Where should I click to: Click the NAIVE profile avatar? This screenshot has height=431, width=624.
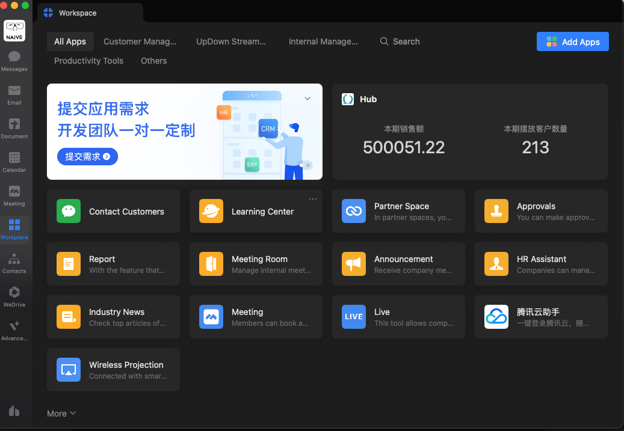(x=14, y=31)
